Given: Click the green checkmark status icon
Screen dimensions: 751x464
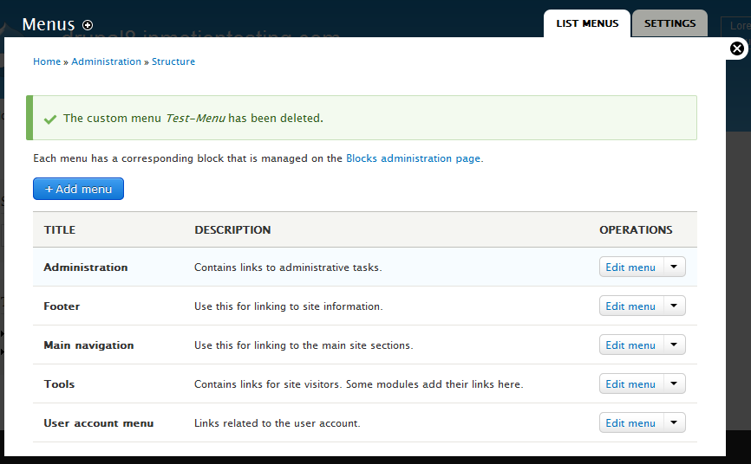Looking at the screenshot, I should click(x=49, y=119).
